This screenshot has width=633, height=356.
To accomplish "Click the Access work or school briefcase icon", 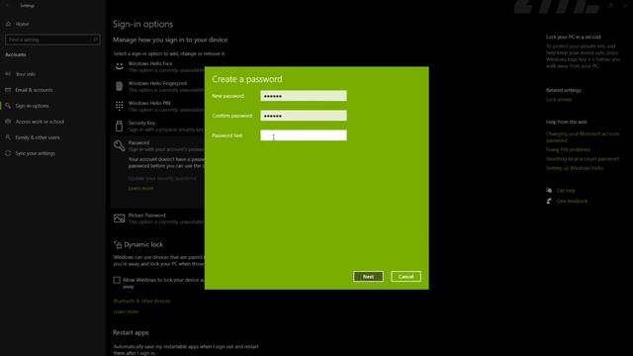I will click(x=8, y=122).
